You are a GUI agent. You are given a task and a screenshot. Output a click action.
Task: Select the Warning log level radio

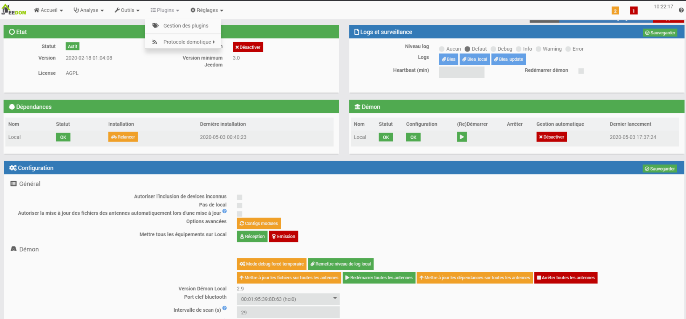(x=539, y=49)
